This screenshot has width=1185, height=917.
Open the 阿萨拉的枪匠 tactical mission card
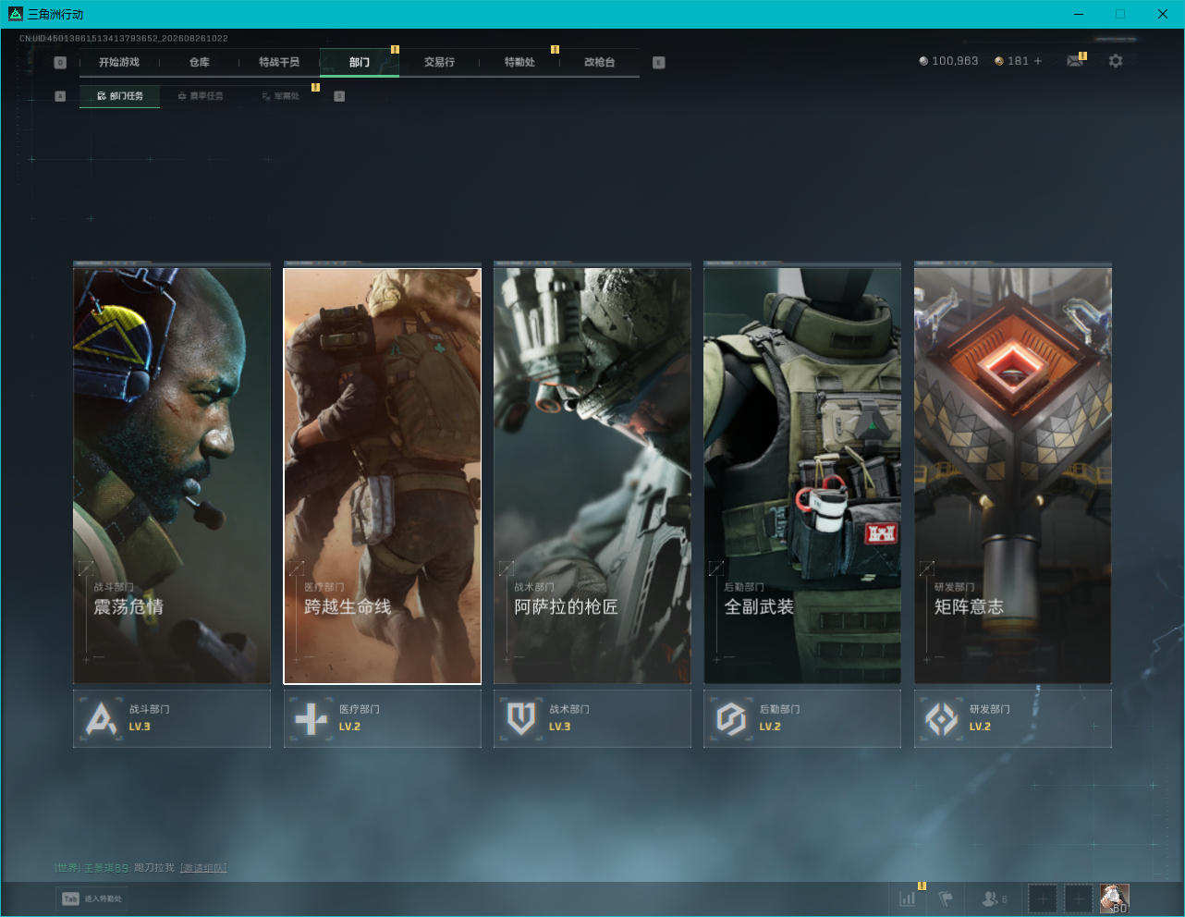coord(592,475)
